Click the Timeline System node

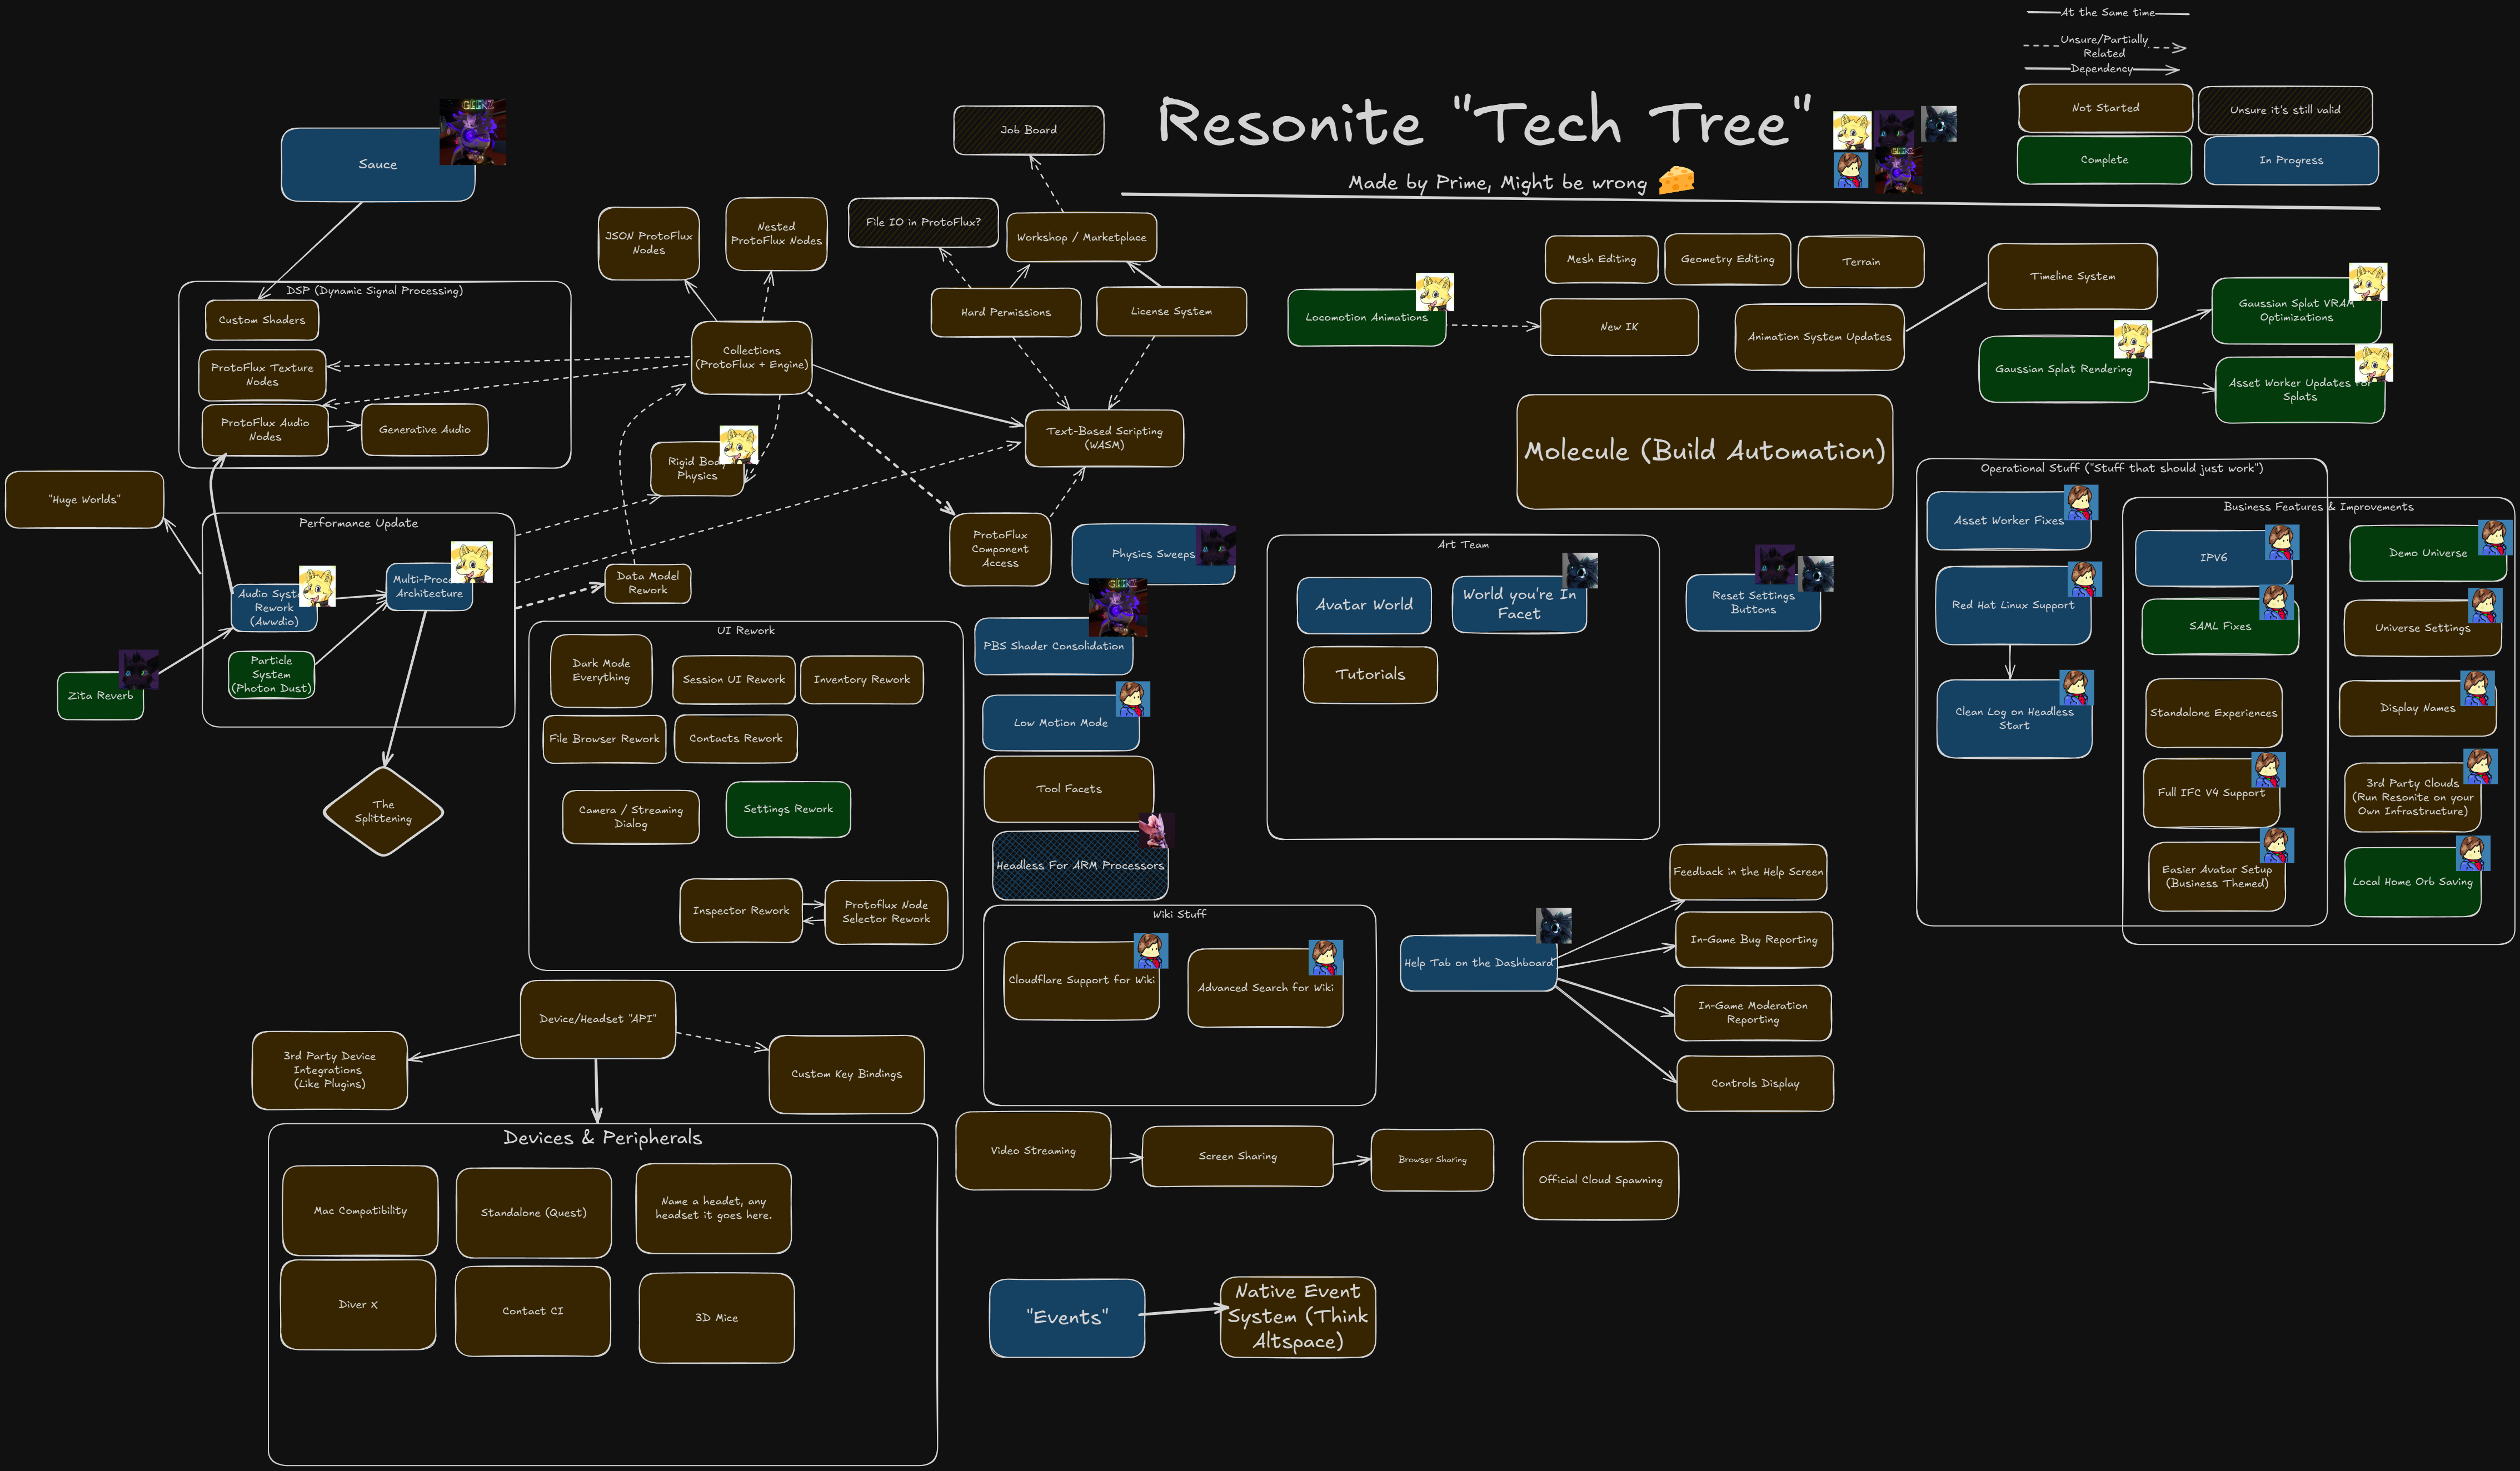pos(2072,277)
